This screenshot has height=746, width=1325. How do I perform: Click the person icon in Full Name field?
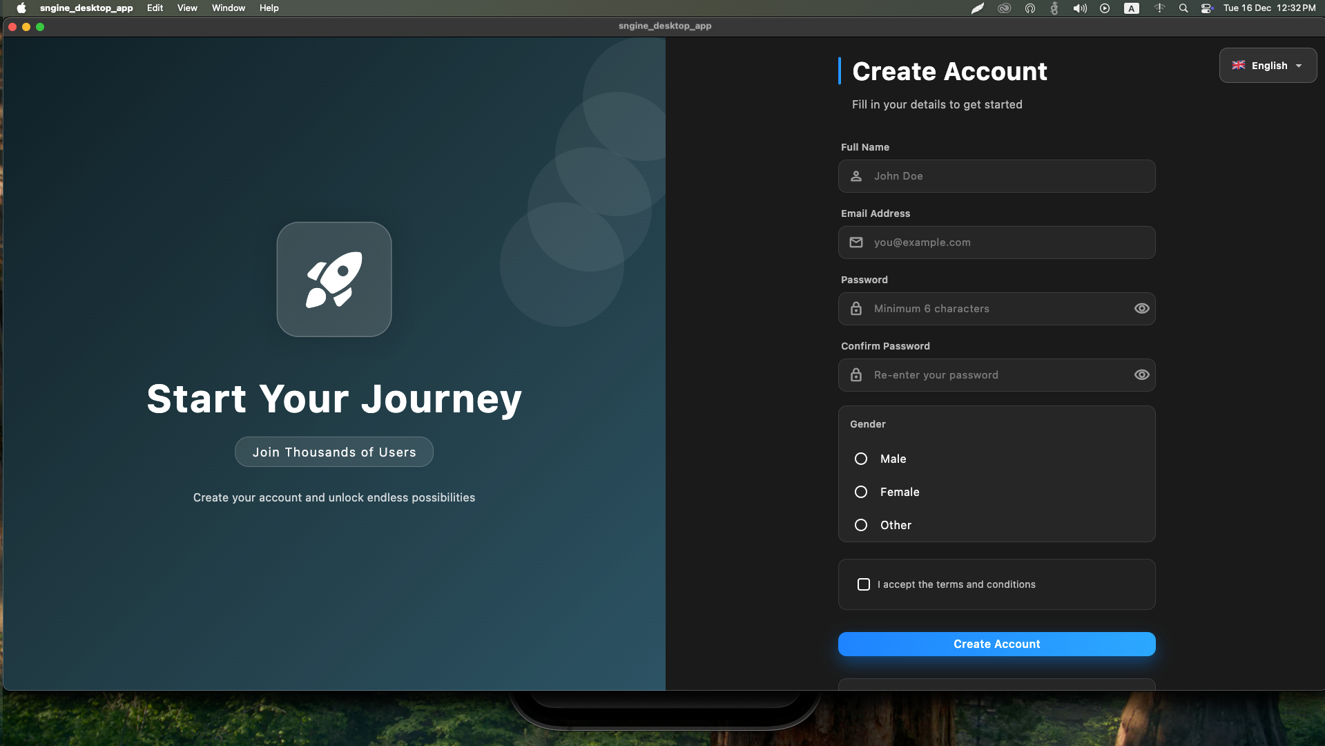tap(855, 176)
